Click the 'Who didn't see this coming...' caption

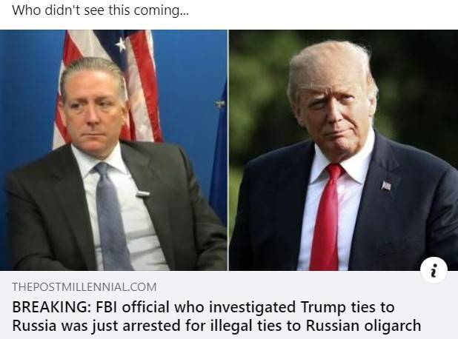click(100, 10)
